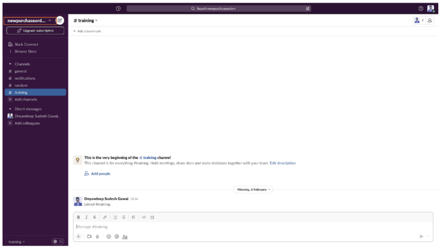Image resolution: width=443 pixels, height=251 pixels.
Task: Collapse the Channels section in sidebar
Action: [11, 64]
